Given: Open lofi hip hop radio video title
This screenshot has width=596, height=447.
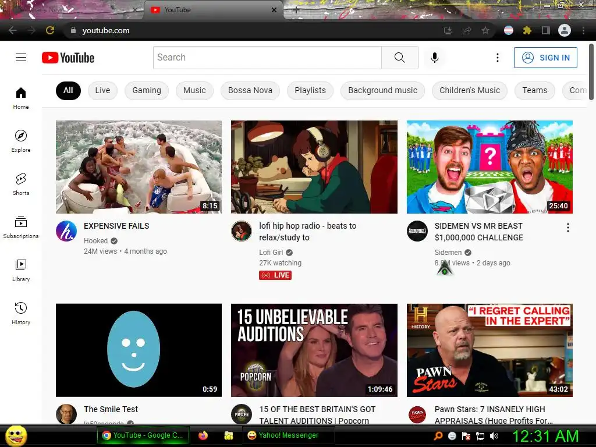Looking at the screenshot, I should coord(308,232).
